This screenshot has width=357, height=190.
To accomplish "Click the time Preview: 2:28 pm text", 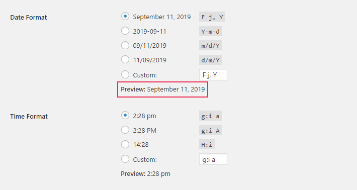I will (x=145, y=174).
